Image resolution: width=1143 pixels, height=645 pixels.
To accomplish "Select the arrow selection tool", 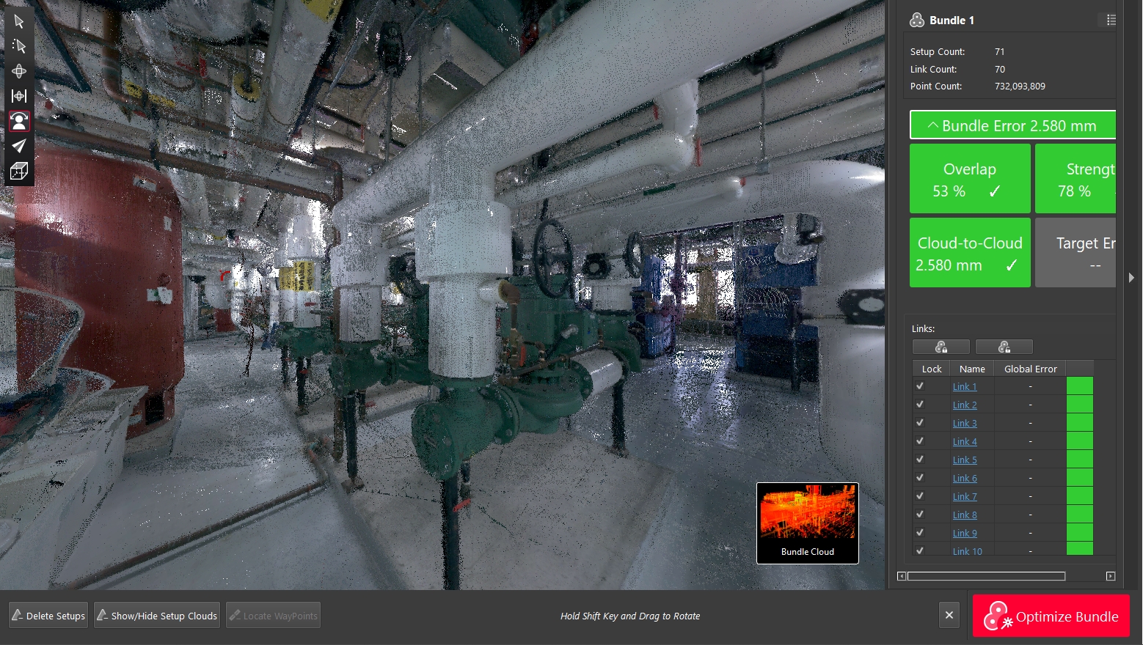I will (x=19, y=21).
